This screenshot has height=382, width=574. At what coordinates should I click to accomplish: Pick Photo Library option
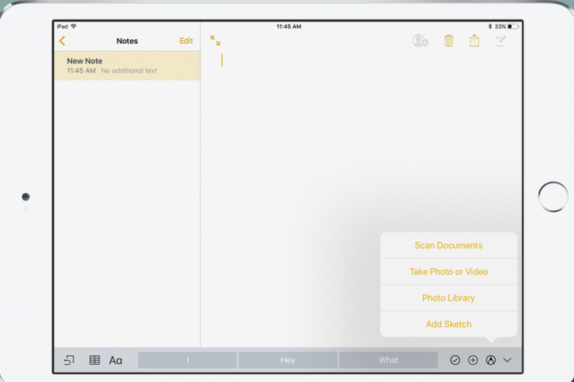click(x=448, y=298)
